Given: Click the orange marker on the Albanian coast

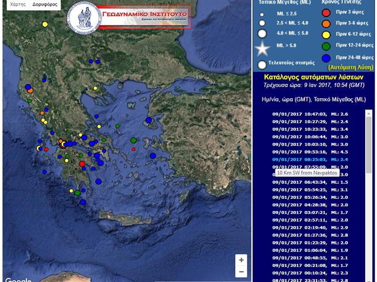Looking at the screenshot, I should point(30,90).
